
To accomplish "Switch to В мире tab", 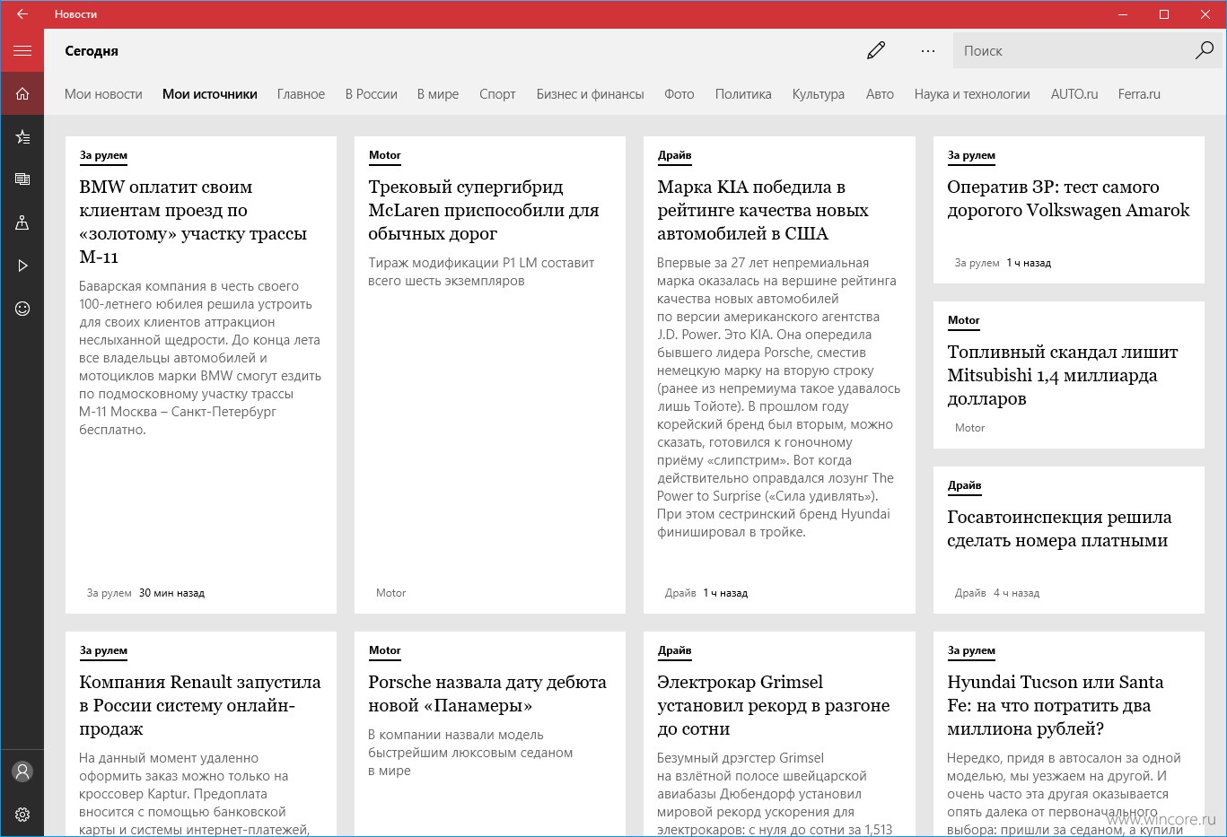I will pos(438,94).
